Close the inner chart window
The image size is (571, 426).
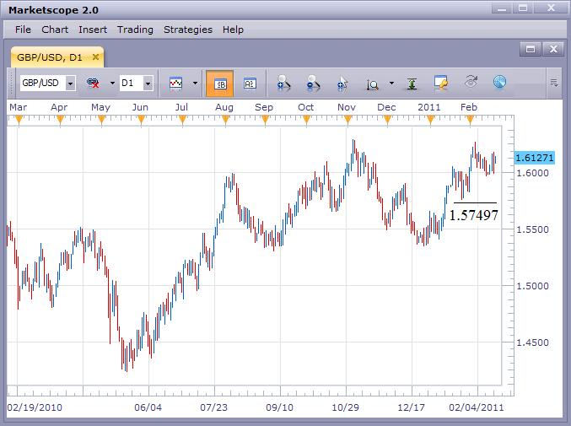click(x=553, y=49)
